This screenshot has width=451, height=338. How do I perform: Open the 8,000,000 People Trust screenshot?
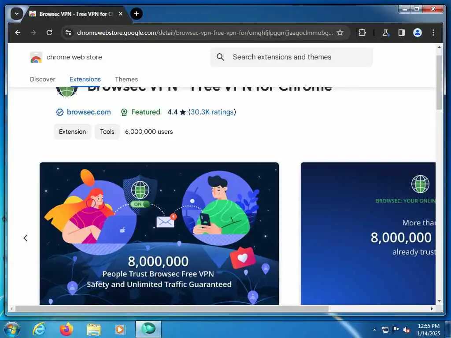159,234
